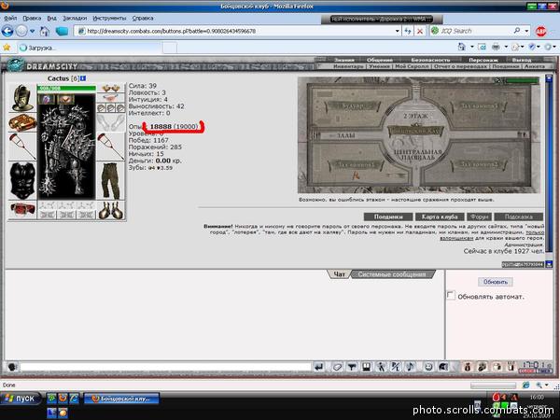The image size is (560, 420).
Task: Click the metal boots equipment slot
Action: pyautogui.click(x=111, y=210)
